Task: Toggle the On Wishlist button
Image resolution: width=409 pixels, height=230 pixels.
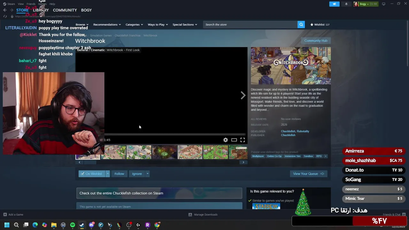Action: [x=92, y=174]
